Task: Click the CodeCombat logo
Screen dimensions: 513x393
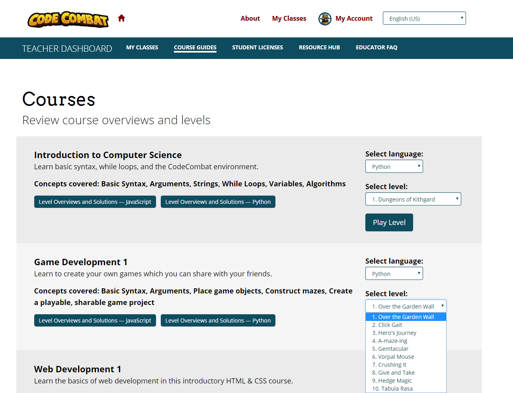Action: pyautogui.click(x=68, y=19)
